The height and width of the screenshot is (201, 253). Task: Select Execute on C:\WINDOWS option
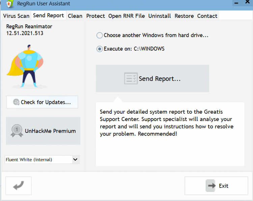(130, 49)
